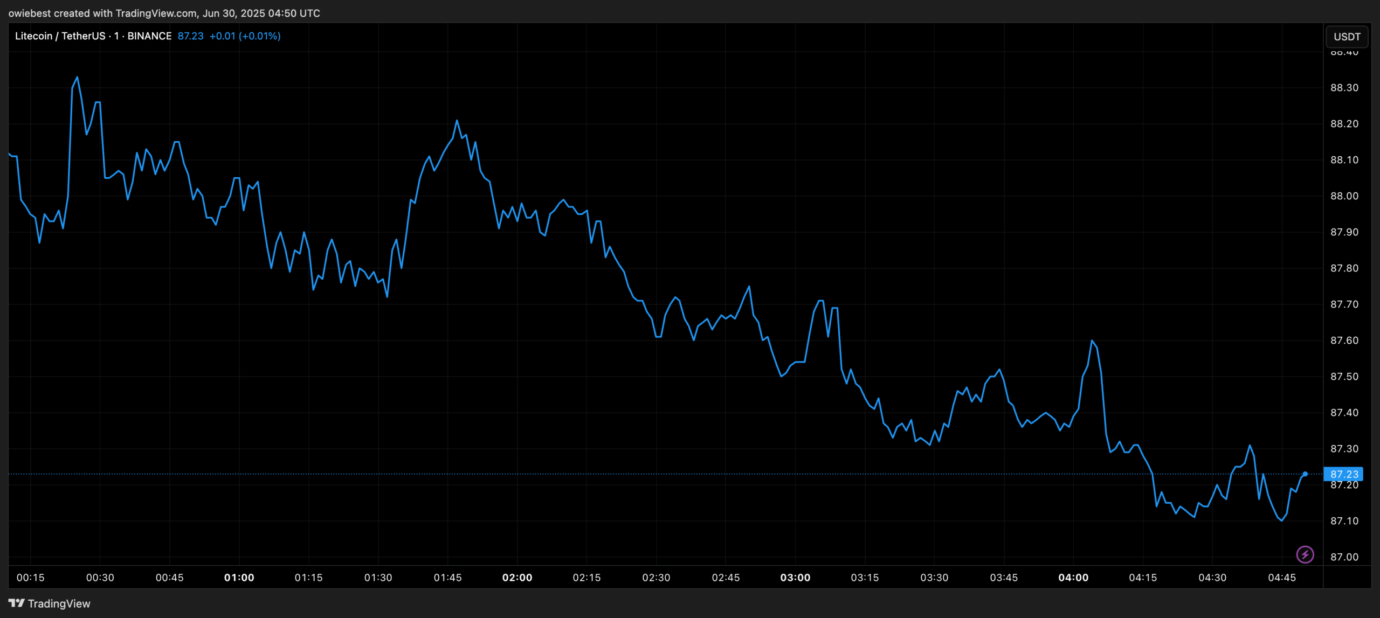
Task: Click the 01:15 time axis label
Action: (309, 578)
